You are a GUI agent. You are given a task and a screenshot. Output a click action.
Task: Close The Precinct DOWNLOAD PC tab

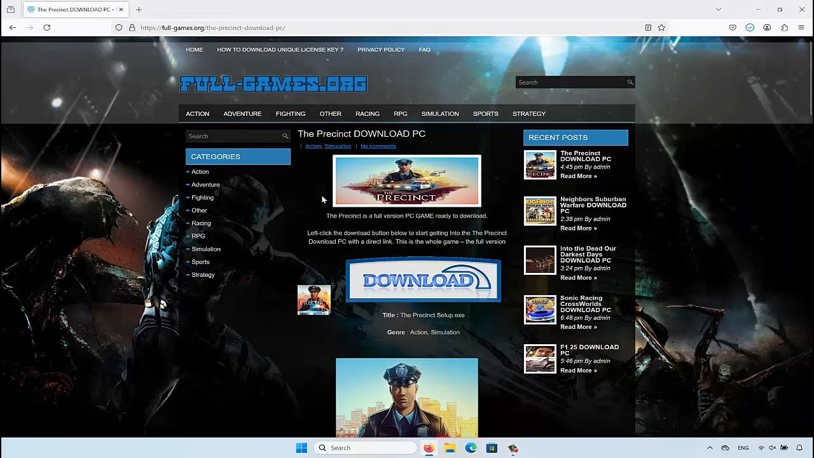[x=121, y=10]
